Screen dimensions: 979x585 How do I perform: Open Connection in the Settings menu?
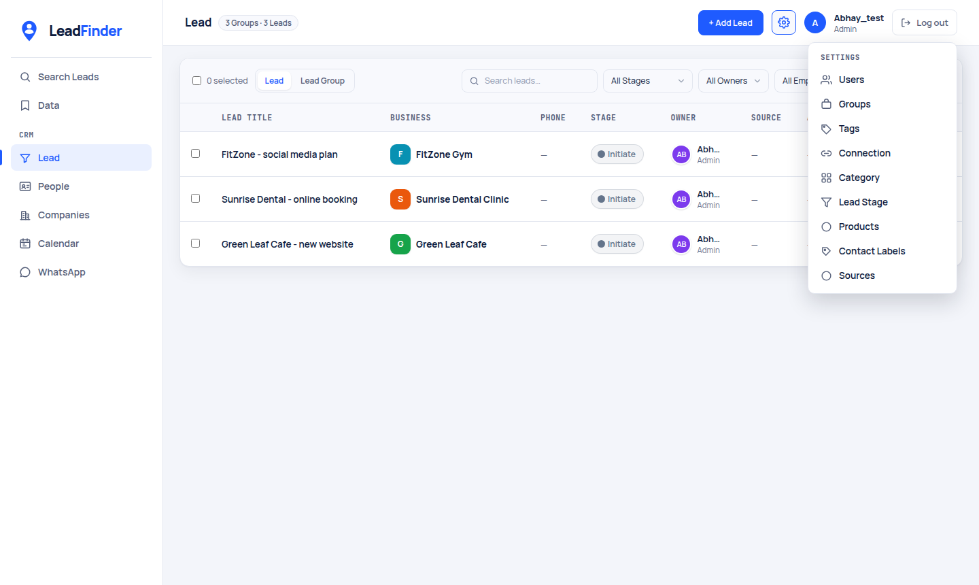[x=882, y=153]
